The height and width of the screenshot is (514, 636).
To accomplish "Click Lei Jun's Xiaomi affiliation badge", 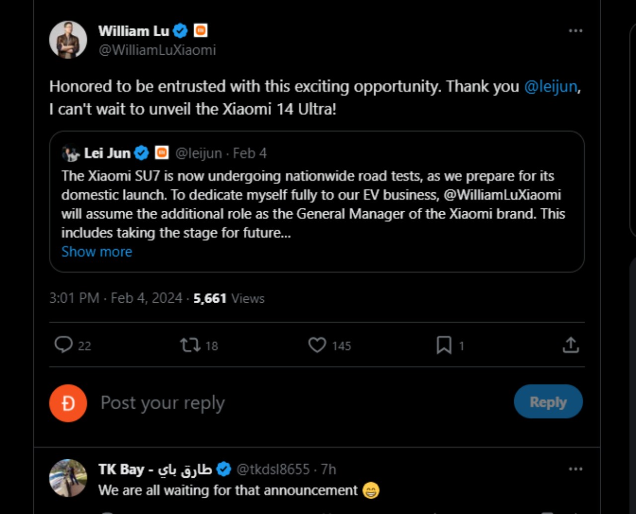I will click(x=162, y=153).
